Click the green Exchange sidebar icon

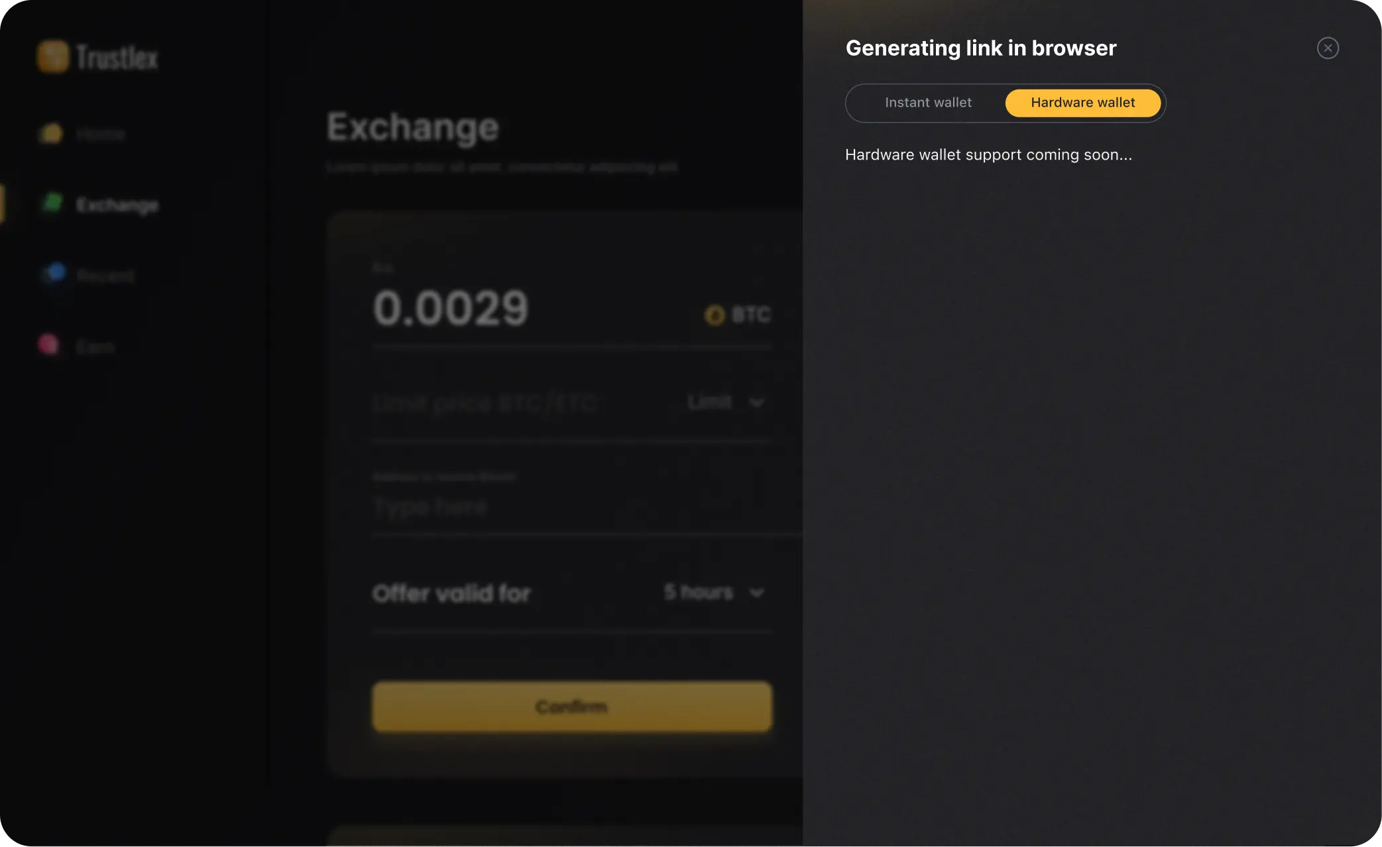pyautogui.click(x=52, y=203)
